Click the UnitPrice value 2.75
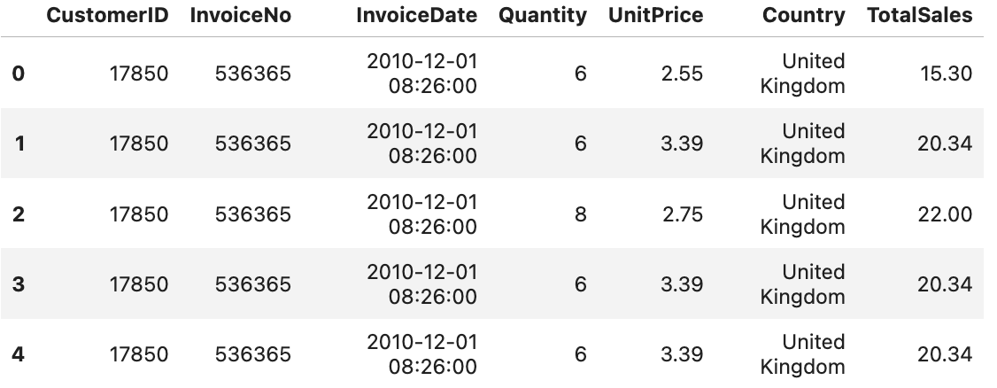Screen dimensions: 997x388 [x=682, y=214]
